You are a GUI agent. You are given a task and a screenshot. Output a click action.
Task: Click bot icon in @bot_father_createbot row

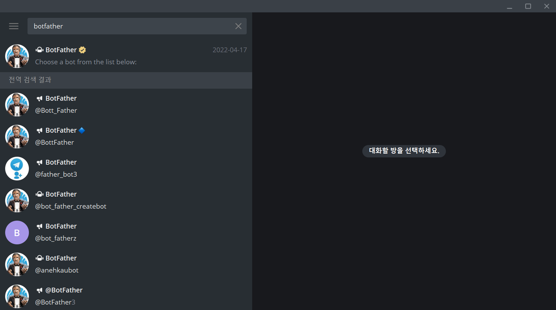(x=40, y=194)
